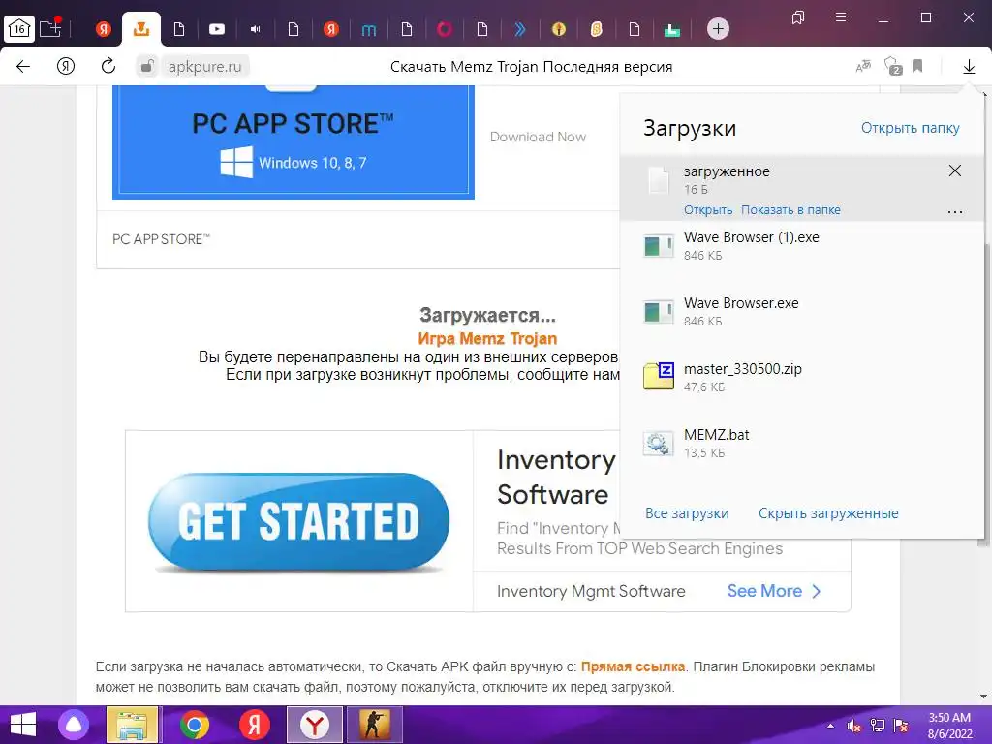Open the tab counter showing 16 tabs

pyautogui.click(x=19, y=28)
